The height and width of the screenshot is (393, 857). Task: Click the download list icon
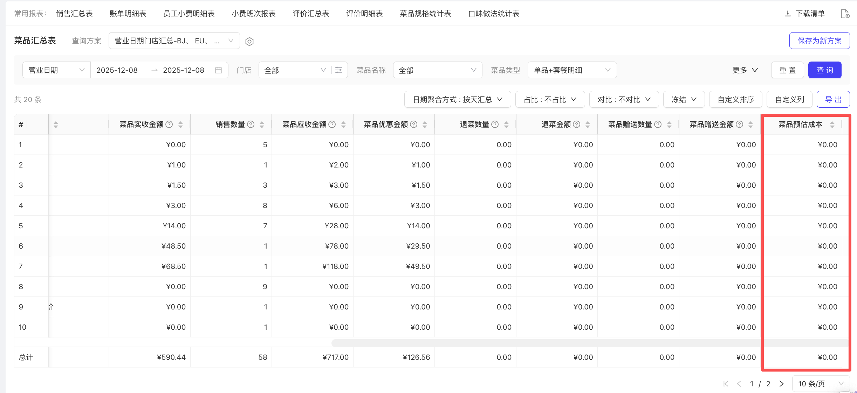pyautogui.click(x=788, y=14)
